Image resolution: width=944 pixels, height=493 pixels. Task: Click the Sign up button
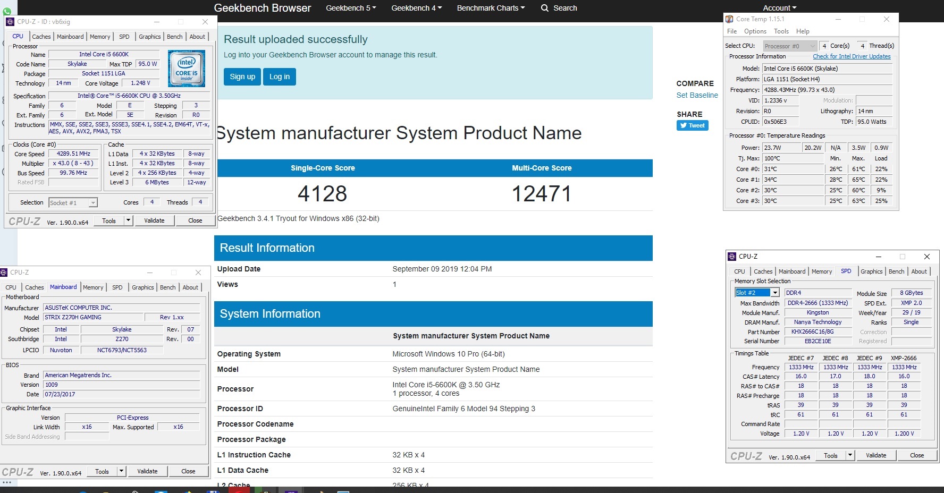(242, 76)
